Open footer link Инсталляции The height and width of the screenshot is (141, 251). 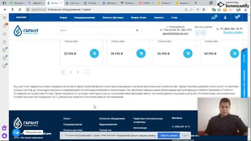point(140,128)
